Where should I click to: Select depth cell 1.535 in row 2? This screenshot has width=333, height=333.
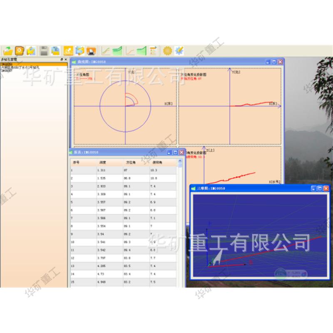pos(110,179)
